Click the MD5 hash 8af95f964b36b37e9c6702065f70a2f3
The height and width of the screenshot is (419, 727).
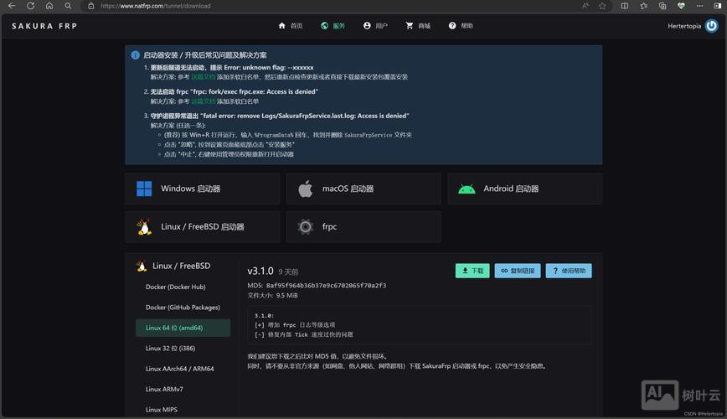pyautogui.click(x=326, y=286)
